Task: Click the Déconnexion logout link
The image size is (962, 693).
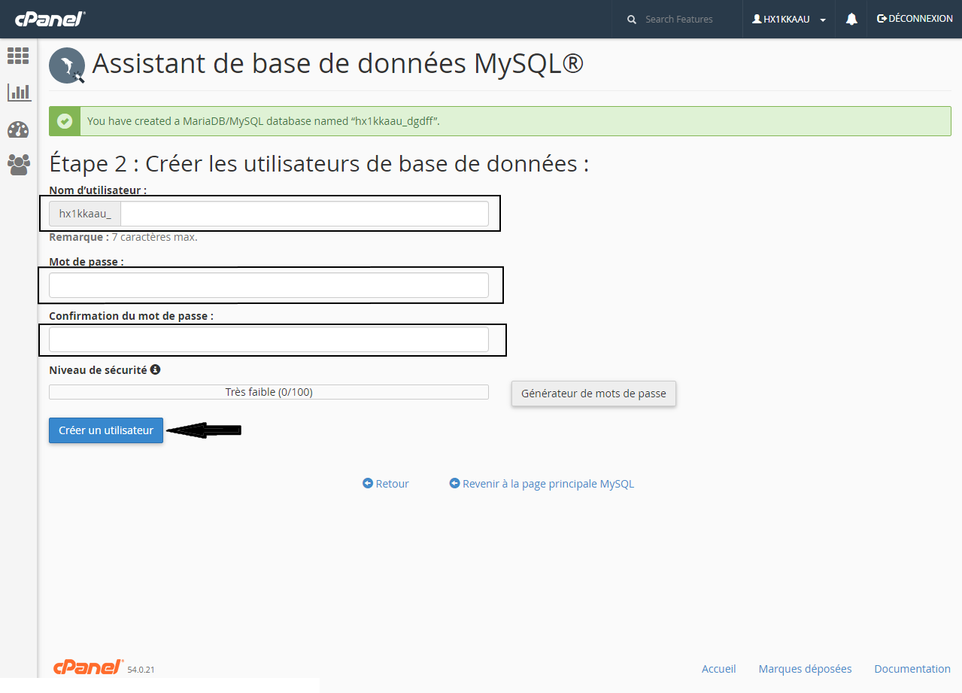Action: click(915, 19)
